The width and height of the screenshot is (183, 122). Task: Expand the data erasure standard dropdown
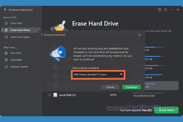(x=98, y=75)
